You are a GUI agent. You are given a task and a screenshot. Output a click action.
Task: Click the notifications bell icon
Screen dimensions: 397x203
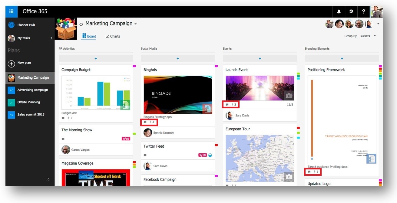tap(339, 11)
